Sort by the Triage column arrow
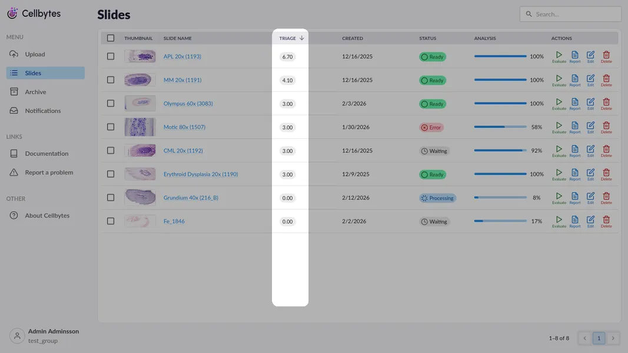 point(302,38)
